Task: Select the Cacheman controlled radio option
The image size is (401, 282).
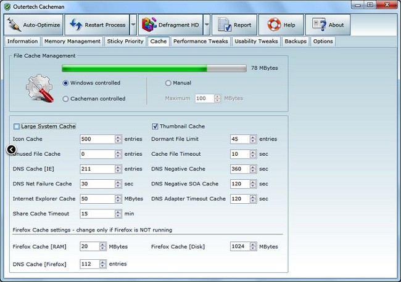Action: coord(65,99)
